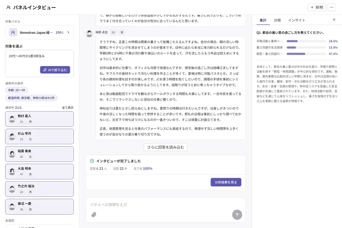Screen dimensions: 342x228
Task: Click respondent name 榊原 貞吉
Action: click(102, 32)
